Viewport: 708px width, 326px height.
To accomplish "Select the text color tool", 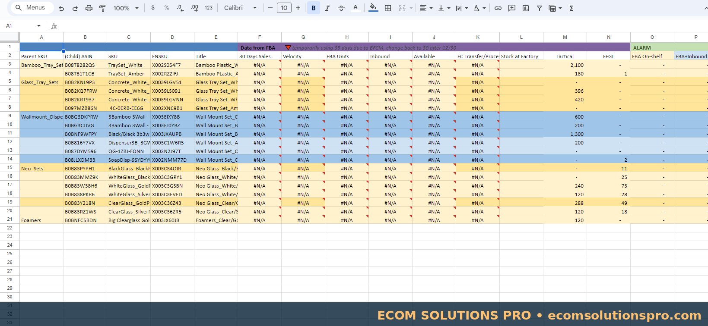I will click(356, 8).
